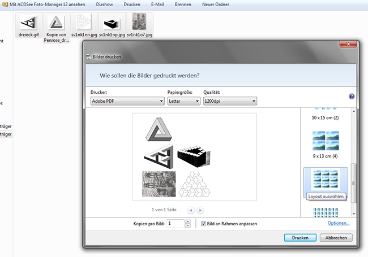Image resolution: width=368 pixels, height=257 pixels.
Task: Choose E-Mail in the Explorer toolbar
Action: coord(157,4)
